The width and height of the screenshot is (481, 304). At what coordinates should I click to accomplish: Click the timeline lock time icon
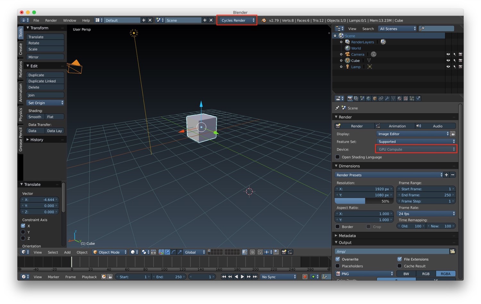(110, 277)
